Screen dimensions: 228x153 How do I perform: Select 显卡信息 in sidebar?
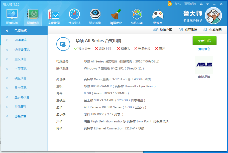tap(25, 88)
